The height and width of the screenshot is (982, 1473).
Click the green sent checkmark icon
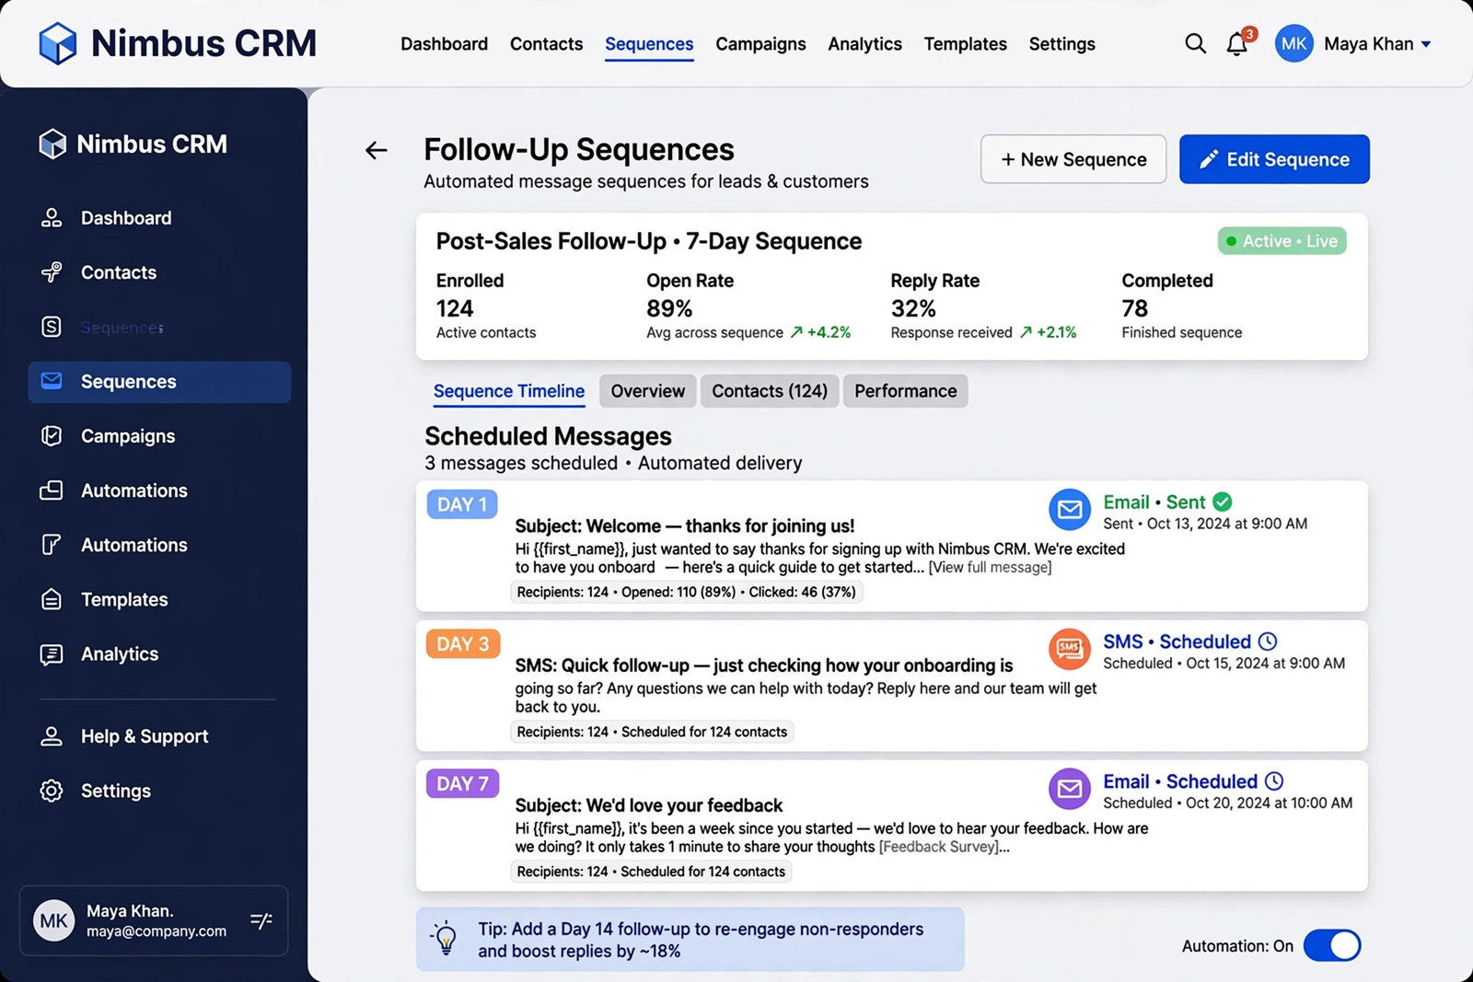pos(1222,502)
